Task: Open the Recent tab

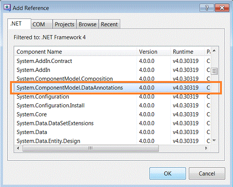Action: [x=109, y=24]
